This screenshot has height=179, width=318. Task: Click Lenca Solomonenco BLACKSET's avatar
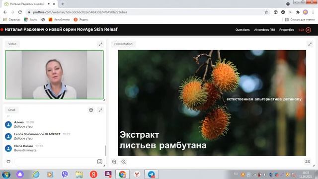[x=8, y=136]
